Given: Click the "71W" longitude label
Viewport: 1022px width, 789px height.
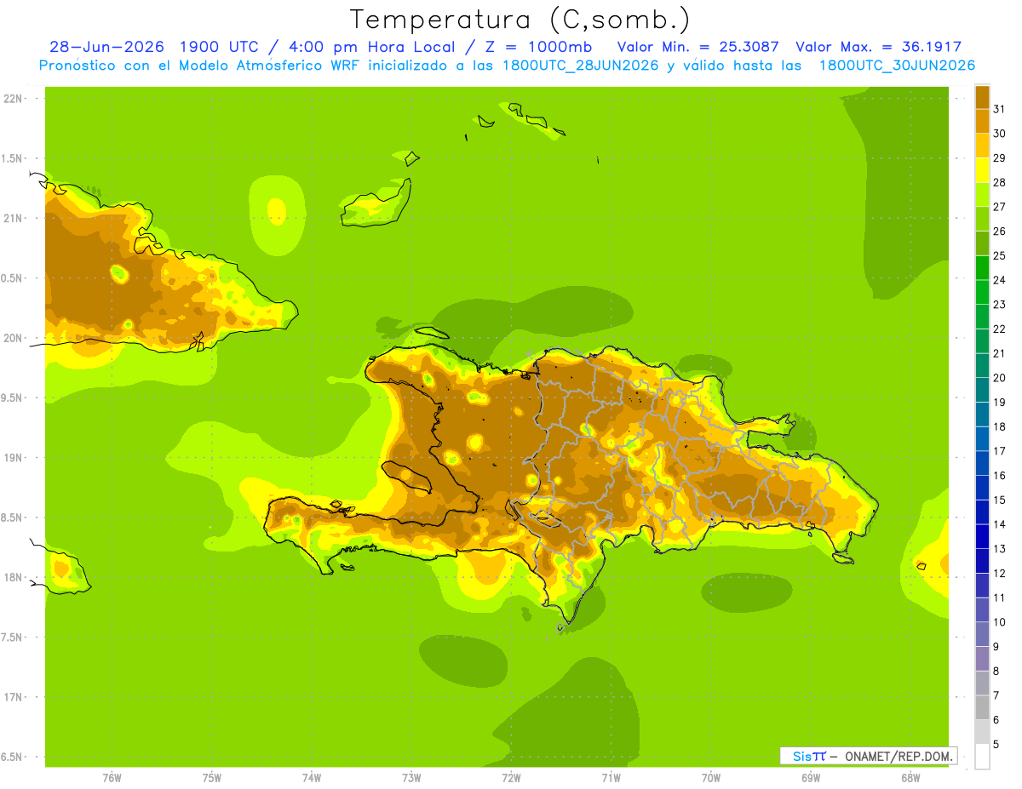Looking at the screenshot, I should [611, 778].
